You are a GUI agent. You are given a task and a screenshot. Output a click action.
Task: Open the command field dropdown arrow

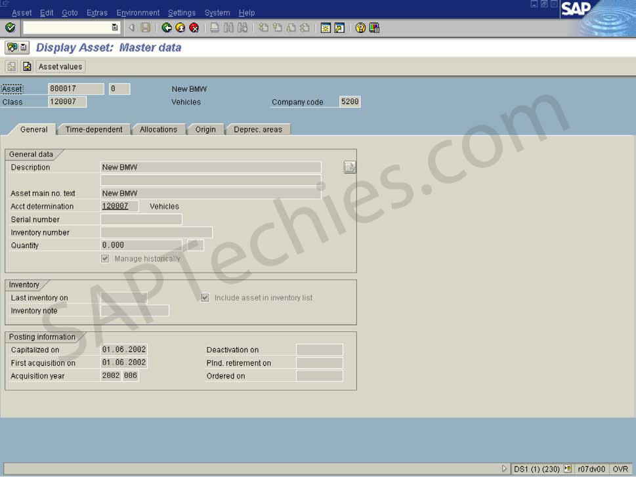113,28
